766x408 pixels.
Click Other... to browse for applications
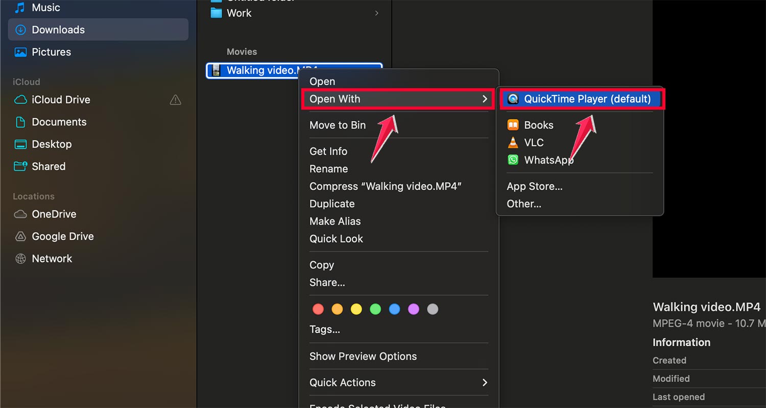click(523, 203)
